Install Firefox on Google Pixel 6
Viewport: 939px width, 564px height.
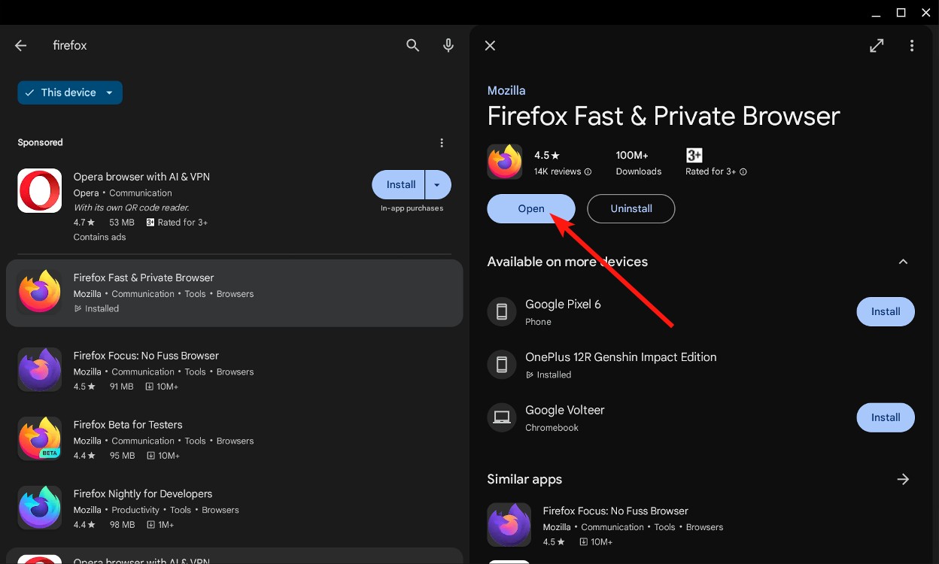tap(886, 311)
